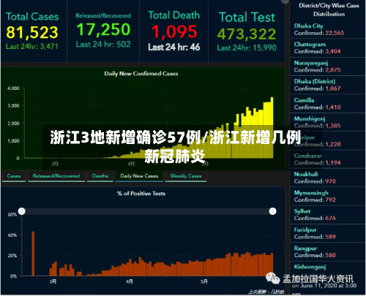
Task: Grab the left handle of range slider
Action: 22,211
